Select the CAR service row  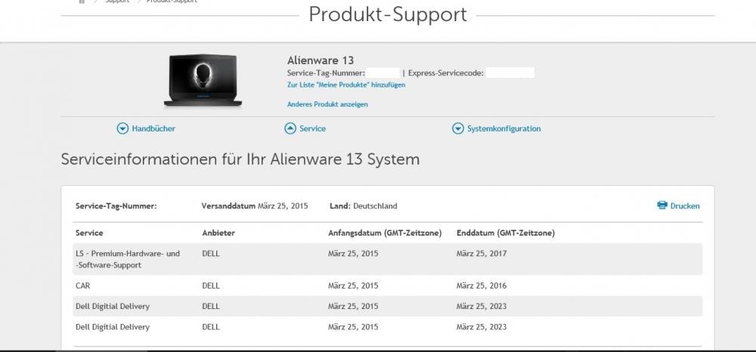click(x=83, y=286)
